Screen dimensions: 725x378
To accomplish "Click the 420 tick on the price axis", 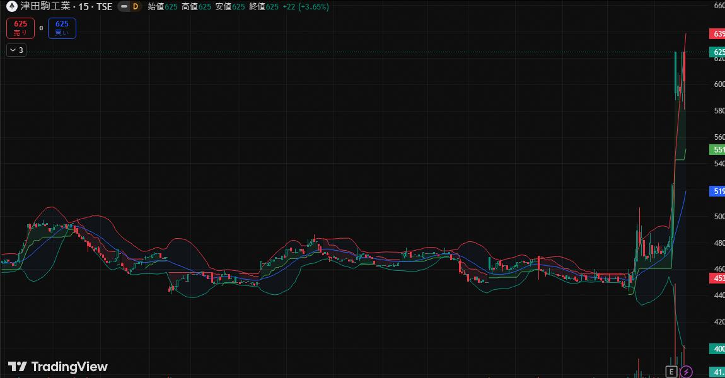I will 719,322.
